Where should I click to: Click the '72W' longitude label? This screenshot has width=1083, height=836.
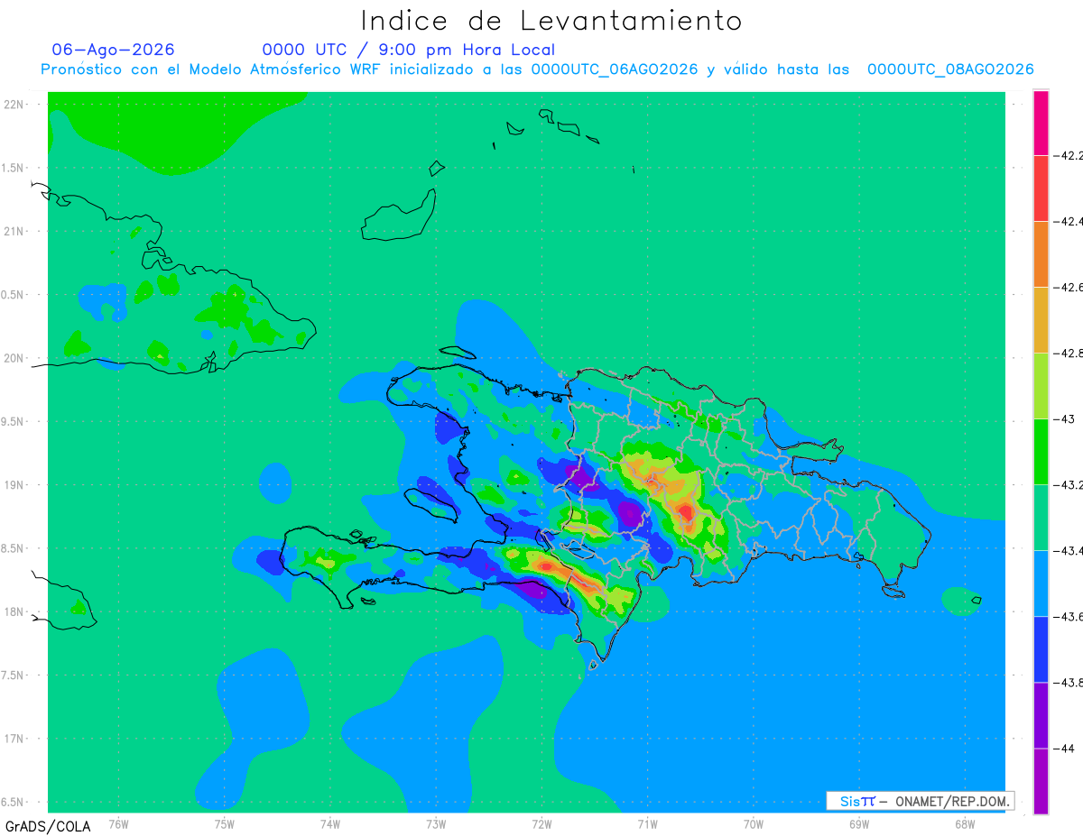coord(541,823)
